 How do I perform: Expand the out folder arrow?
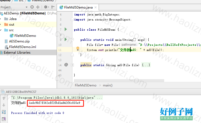click(1, 25)
